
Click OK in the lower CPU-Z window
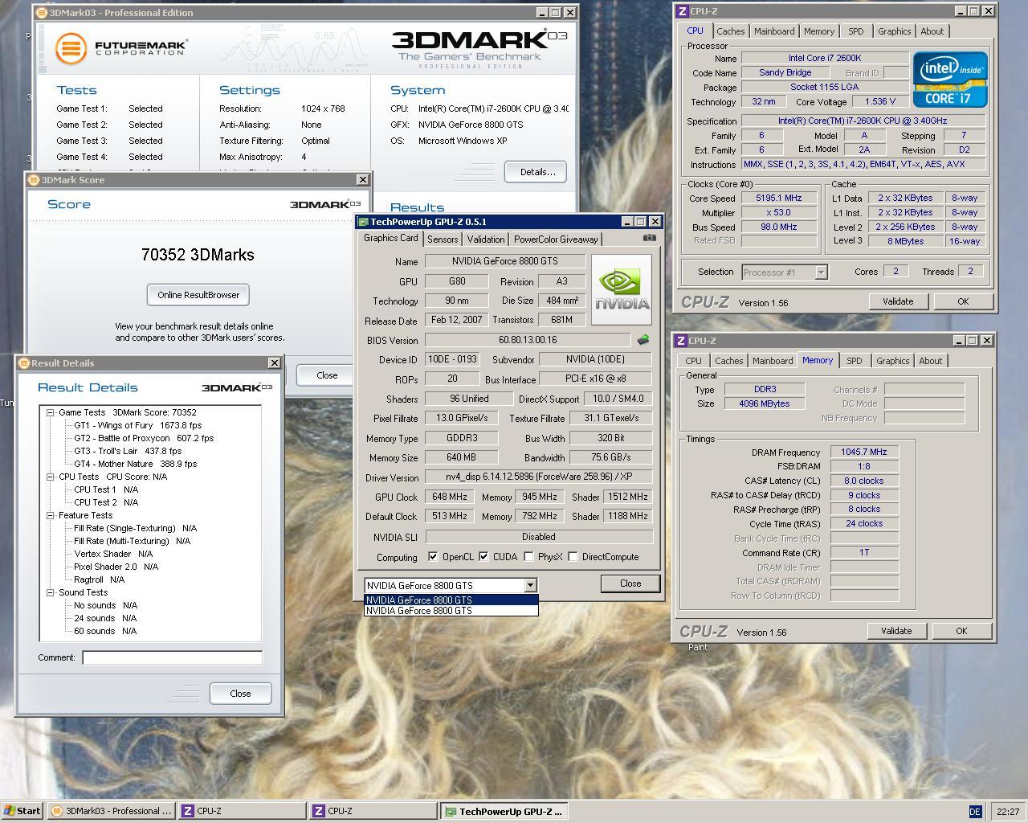coord(961,631)
